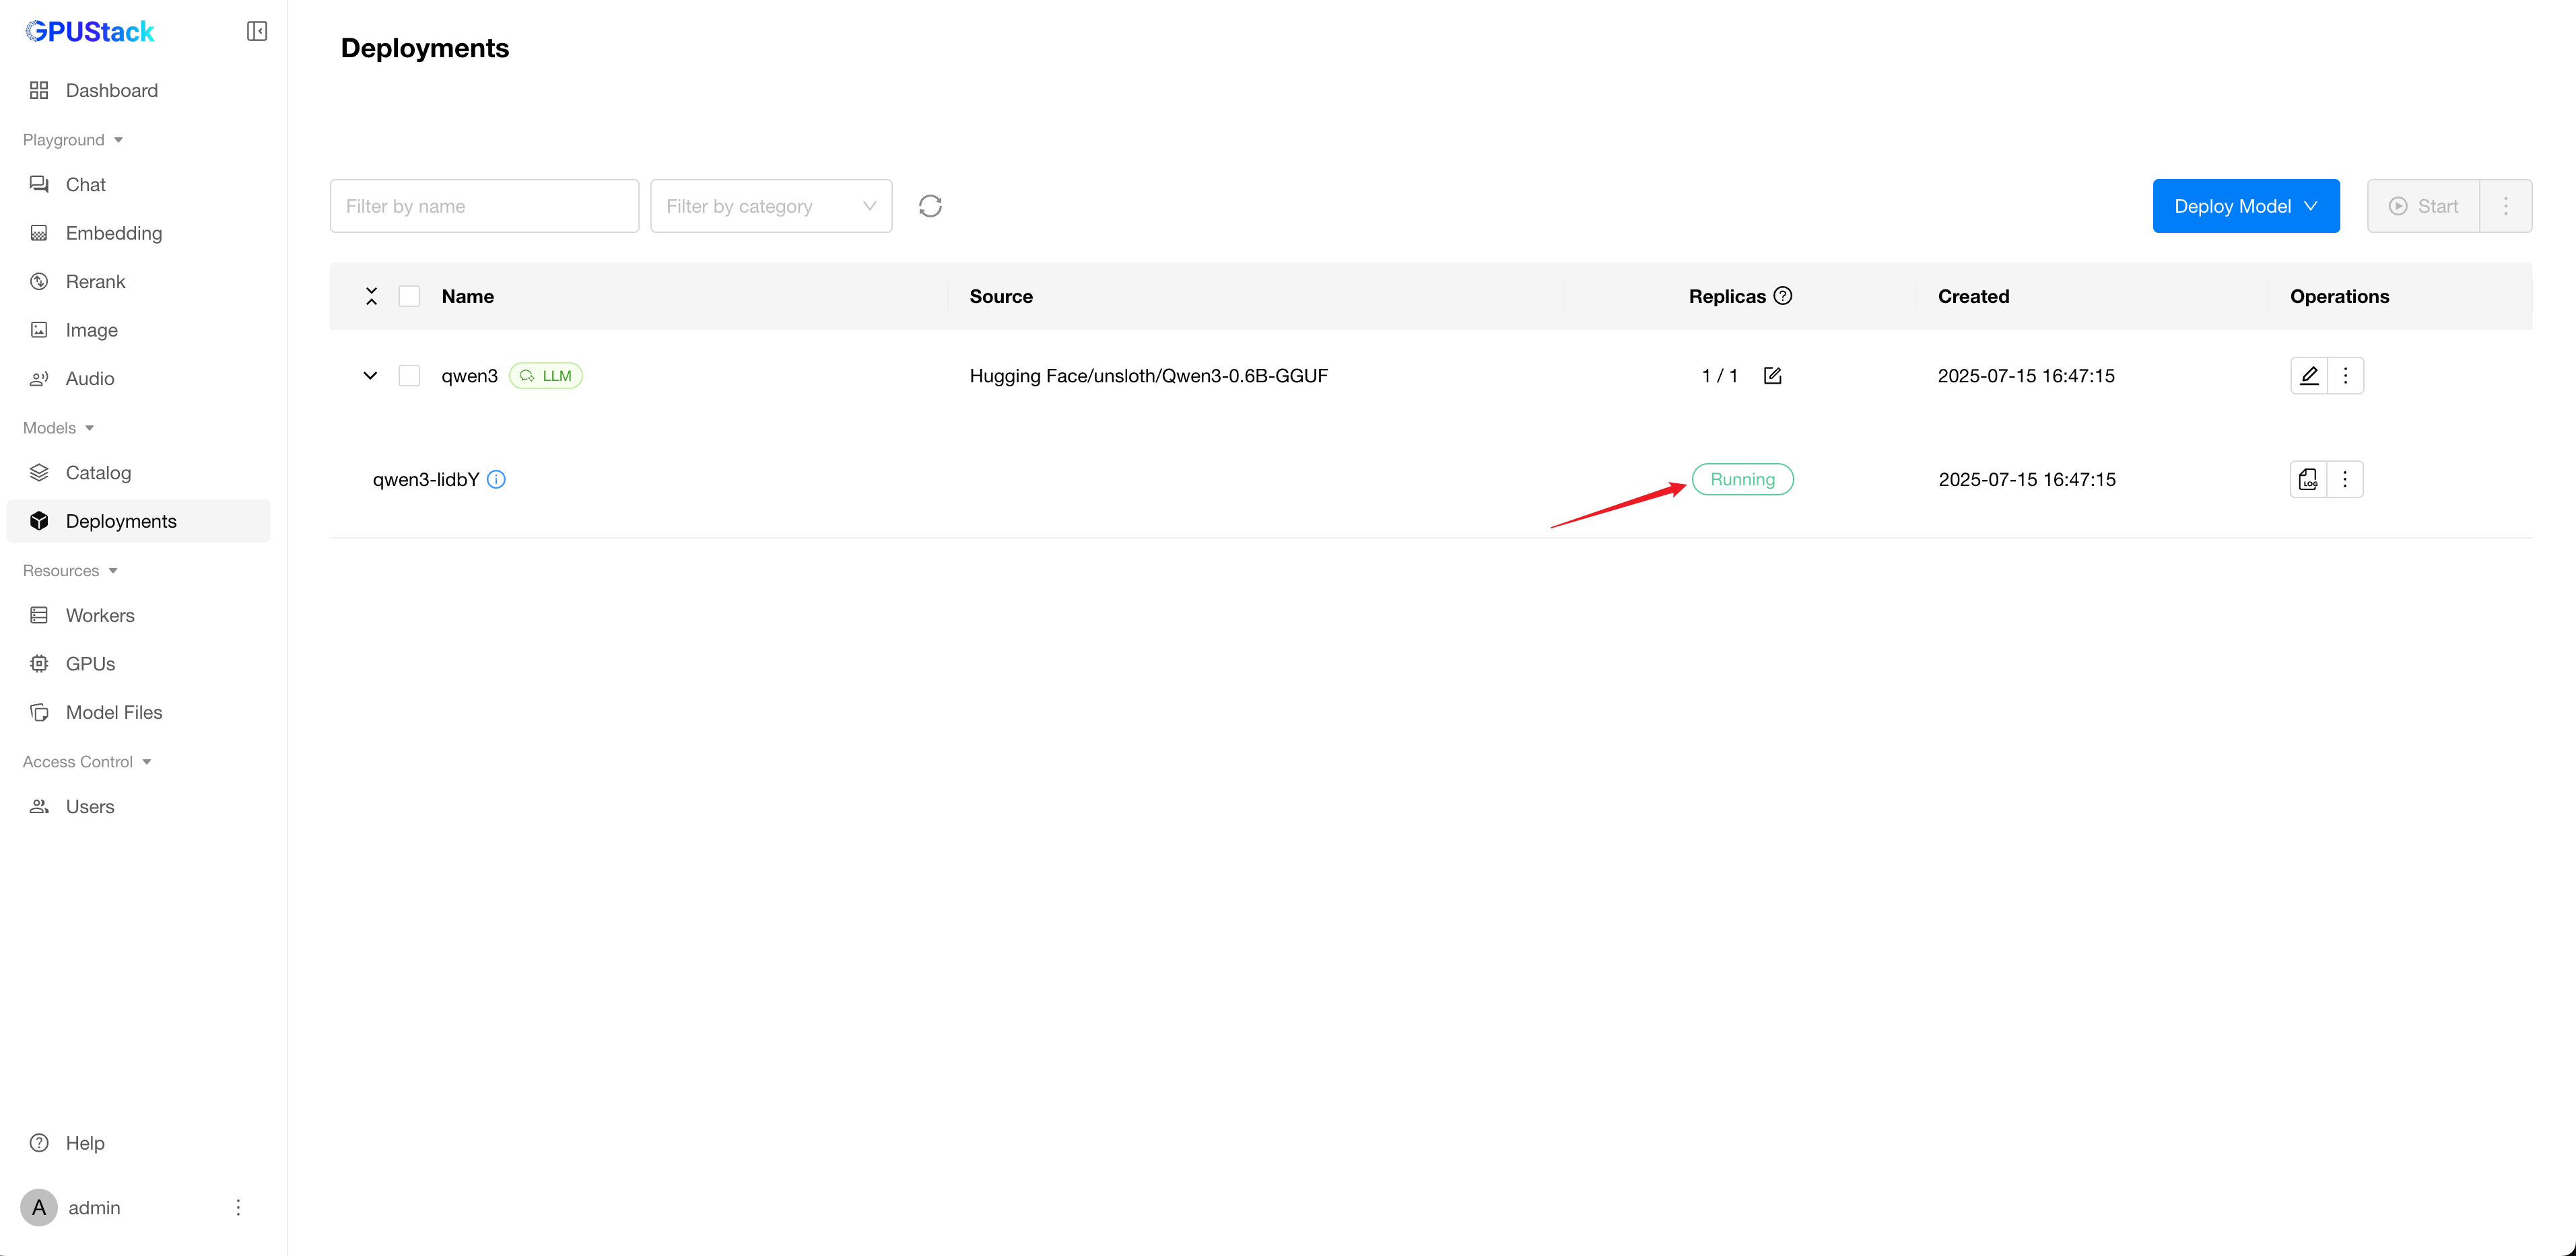Click the Workers server icon
This screenshot has width=2576, height=1256.
[39, 616]
